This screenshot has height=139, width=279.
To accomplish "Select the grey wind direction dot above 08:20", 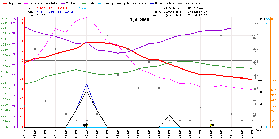I will (107, 36).
